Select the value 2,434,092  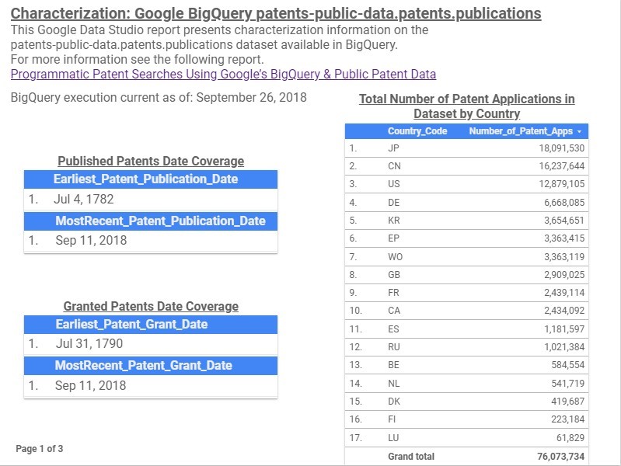tap(564, 310)
